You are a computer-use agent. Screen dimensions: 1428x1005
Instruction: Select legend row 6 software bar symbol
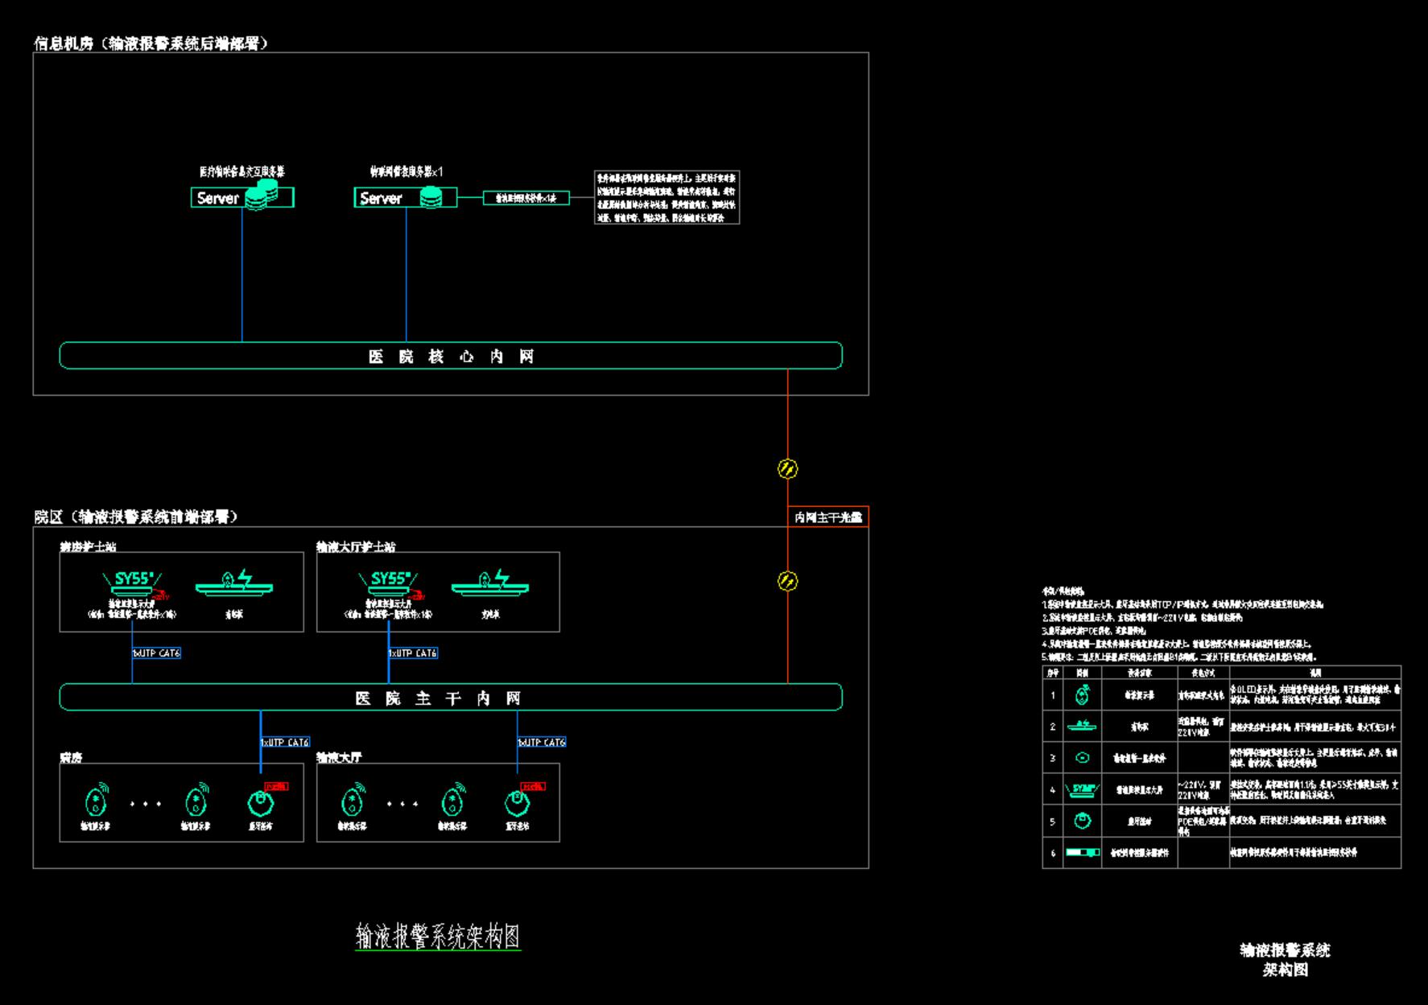point(1083,852)
